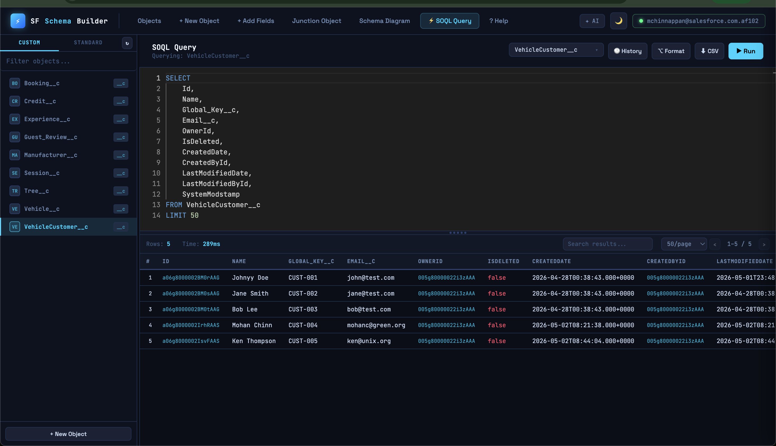Click the SF Schema Builder lightning logo

[x=18, y=21]
